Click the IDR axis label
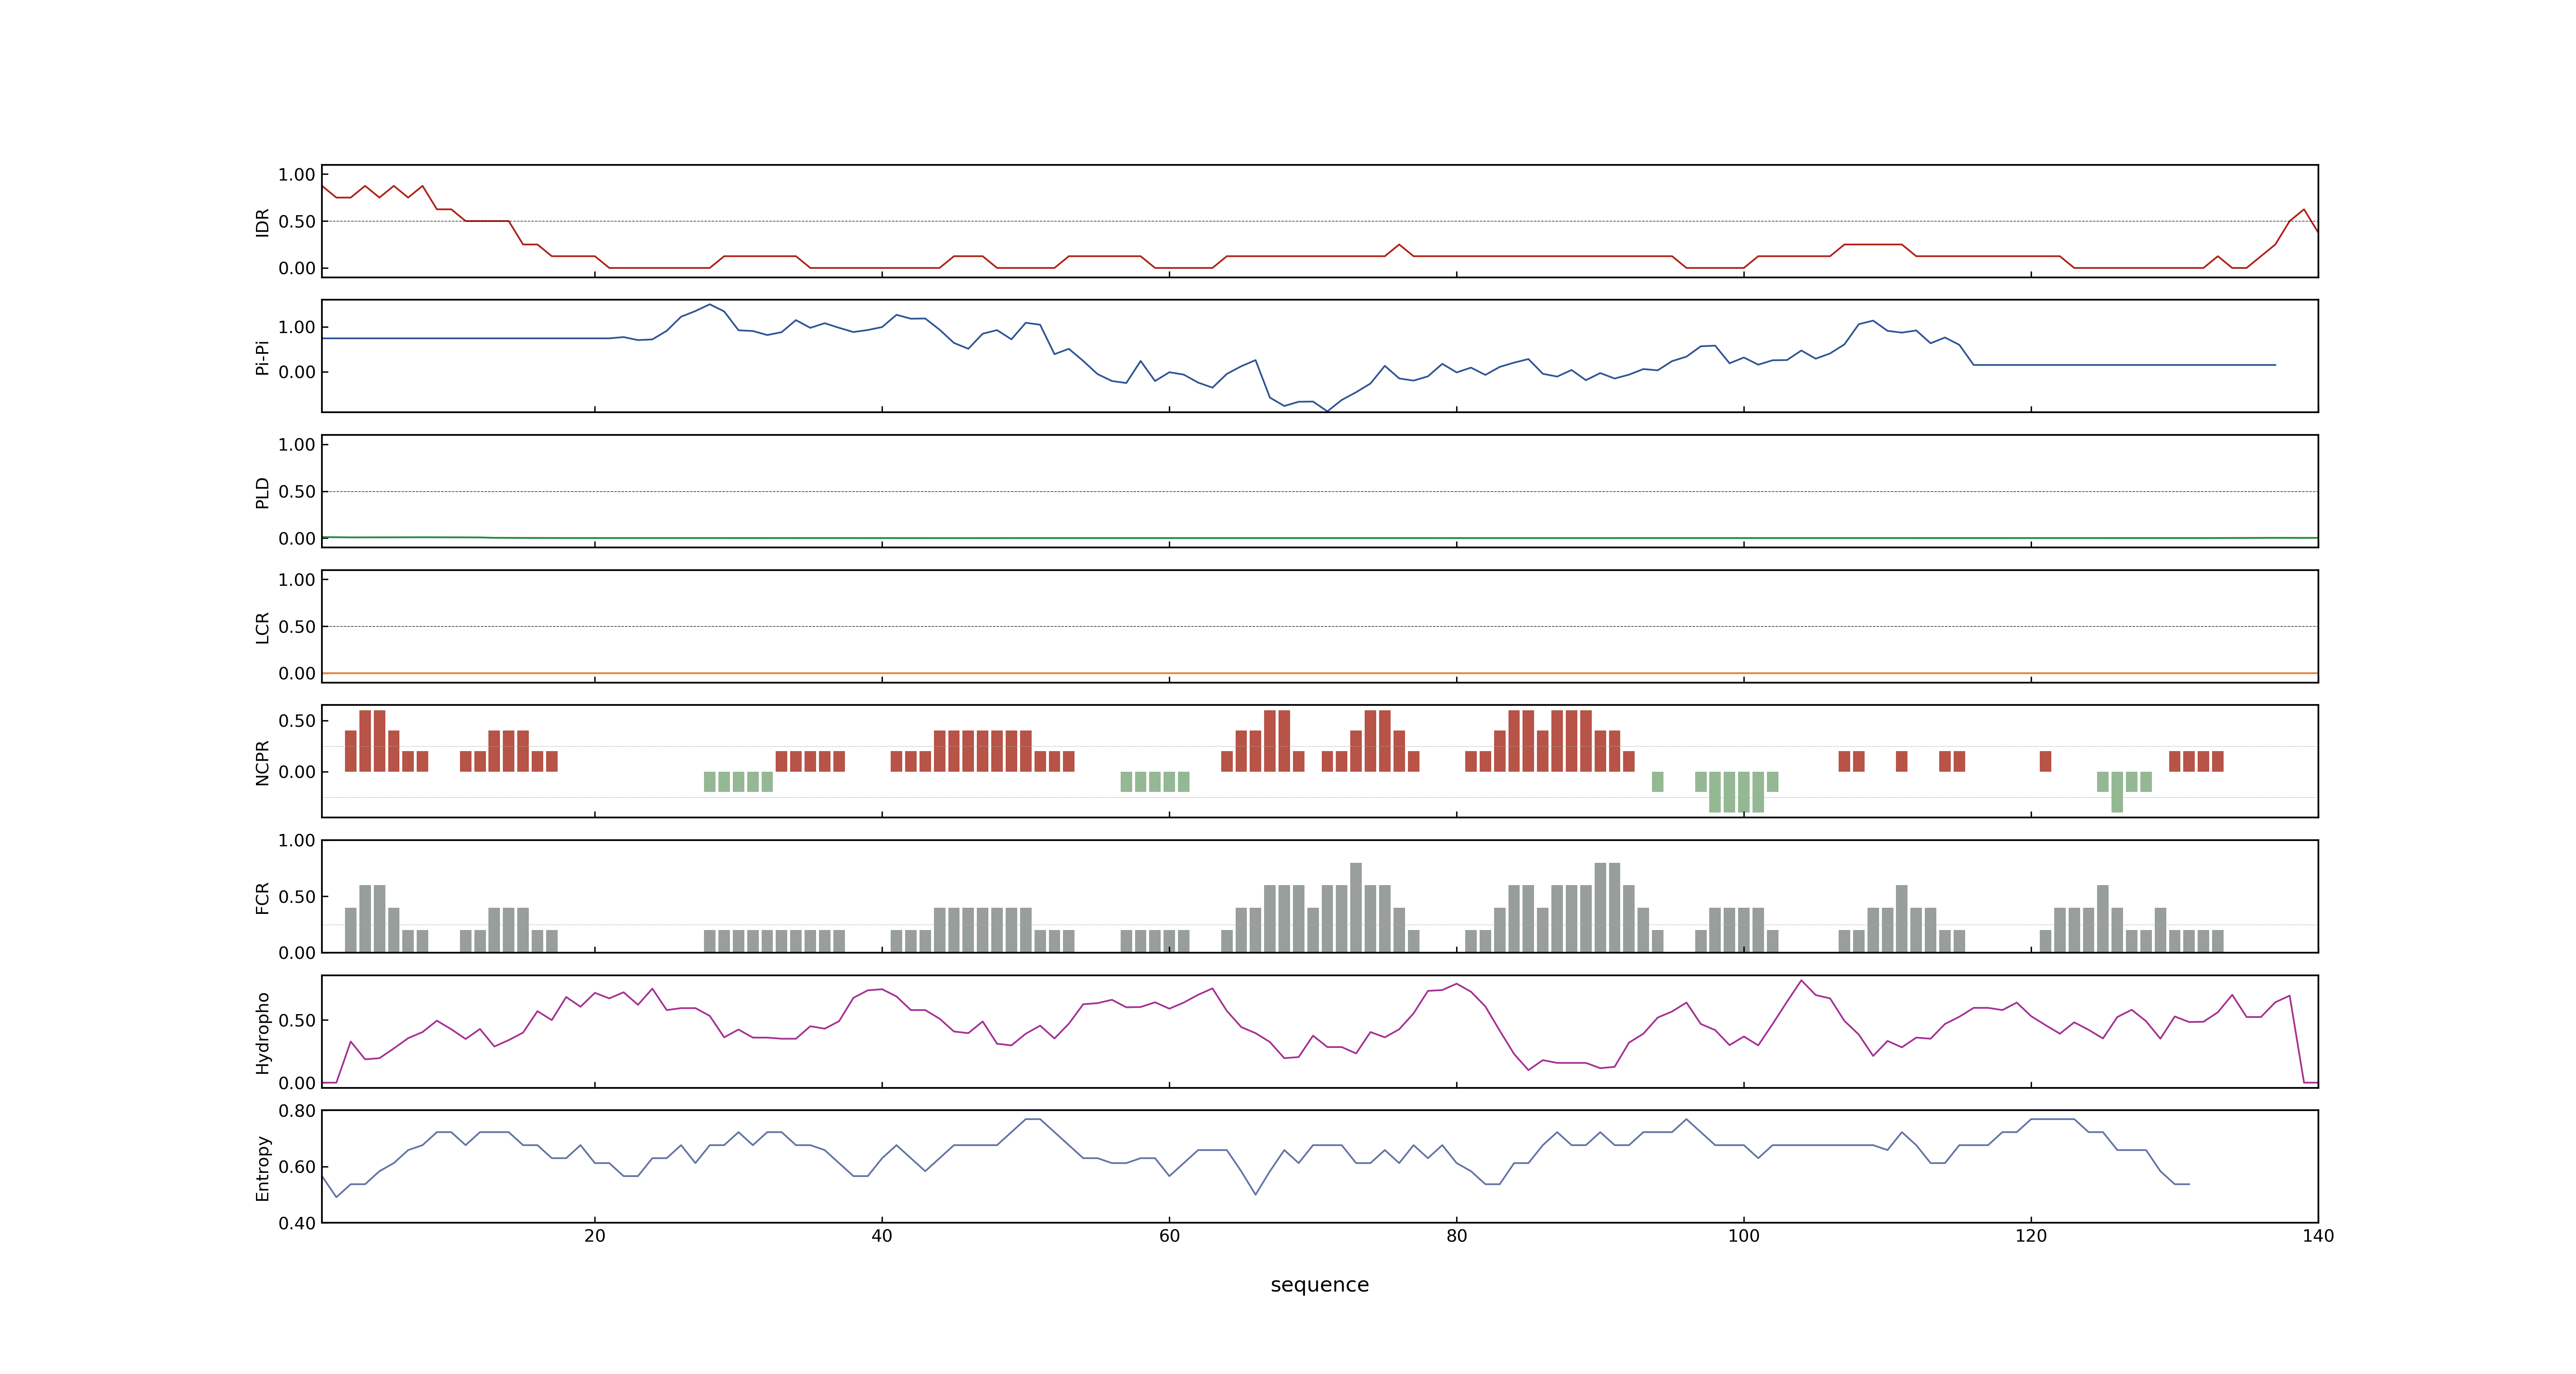Image resolution: width=2576 pixels, height=1374 pixels. pos(262,222)
